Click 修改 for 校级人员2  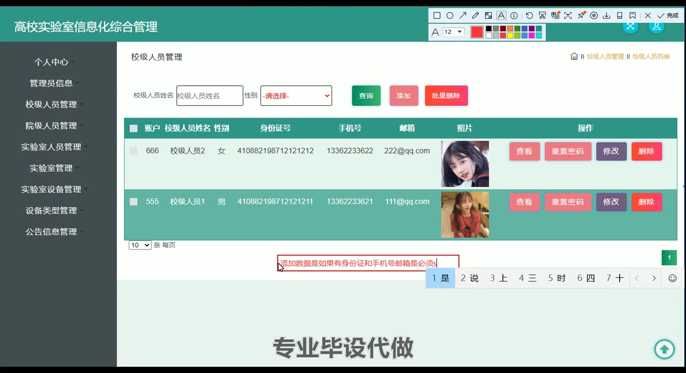[x=611, y=151]
